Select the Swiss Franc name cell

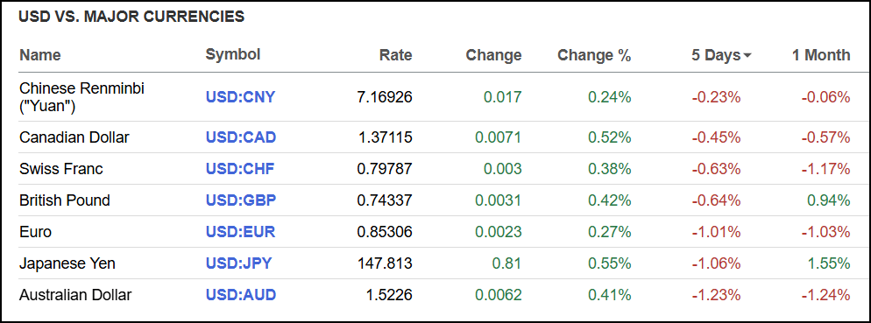61,169
